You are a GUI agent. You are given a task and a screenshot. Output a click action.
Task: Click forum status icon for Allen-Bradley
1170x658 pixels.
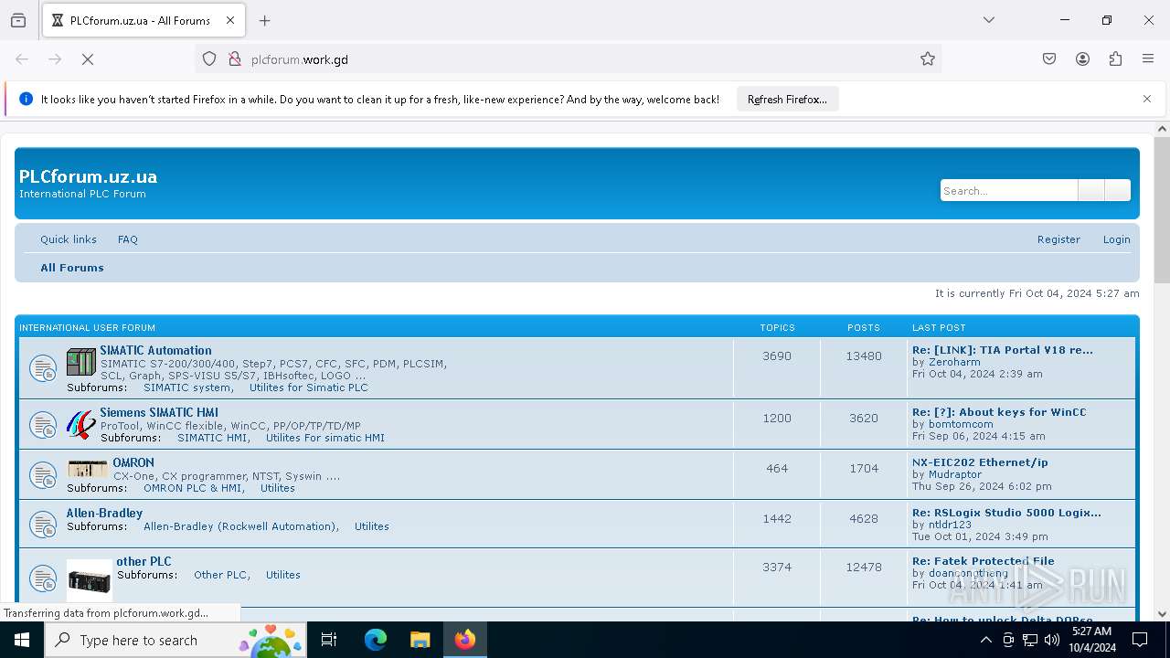coord(43,525)
